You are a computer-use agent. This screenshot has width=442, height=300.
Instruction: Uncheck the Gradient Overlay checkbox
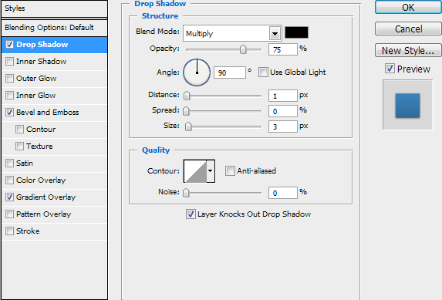click(x=9, y=197)
